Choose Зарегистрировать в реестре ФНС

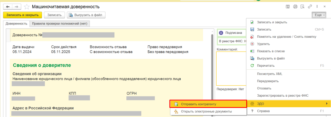[288, 95]
